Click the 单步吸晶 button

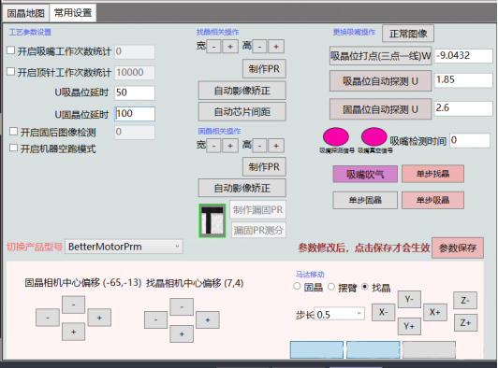432,200
